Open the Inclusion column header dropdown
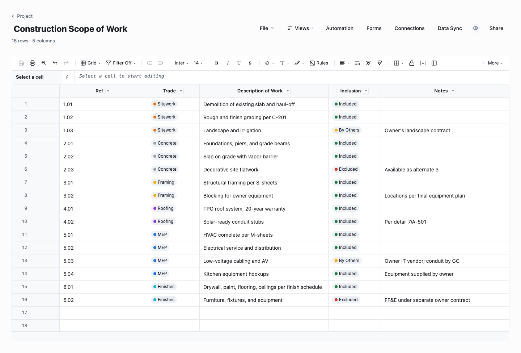Screen dimensions: 521x353 pyautogui.click(x=366, y=91)
